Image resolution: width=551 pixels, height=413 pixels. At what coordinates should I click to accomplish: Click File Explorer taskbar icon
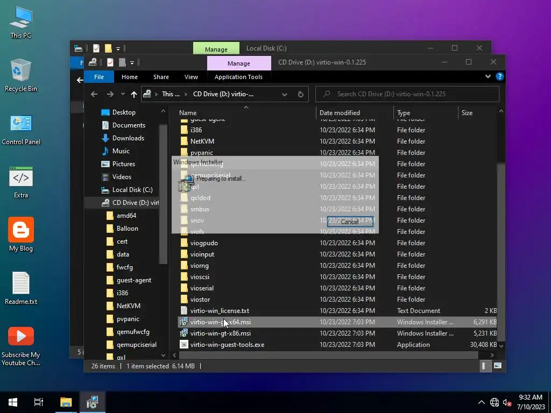(66, 402)
